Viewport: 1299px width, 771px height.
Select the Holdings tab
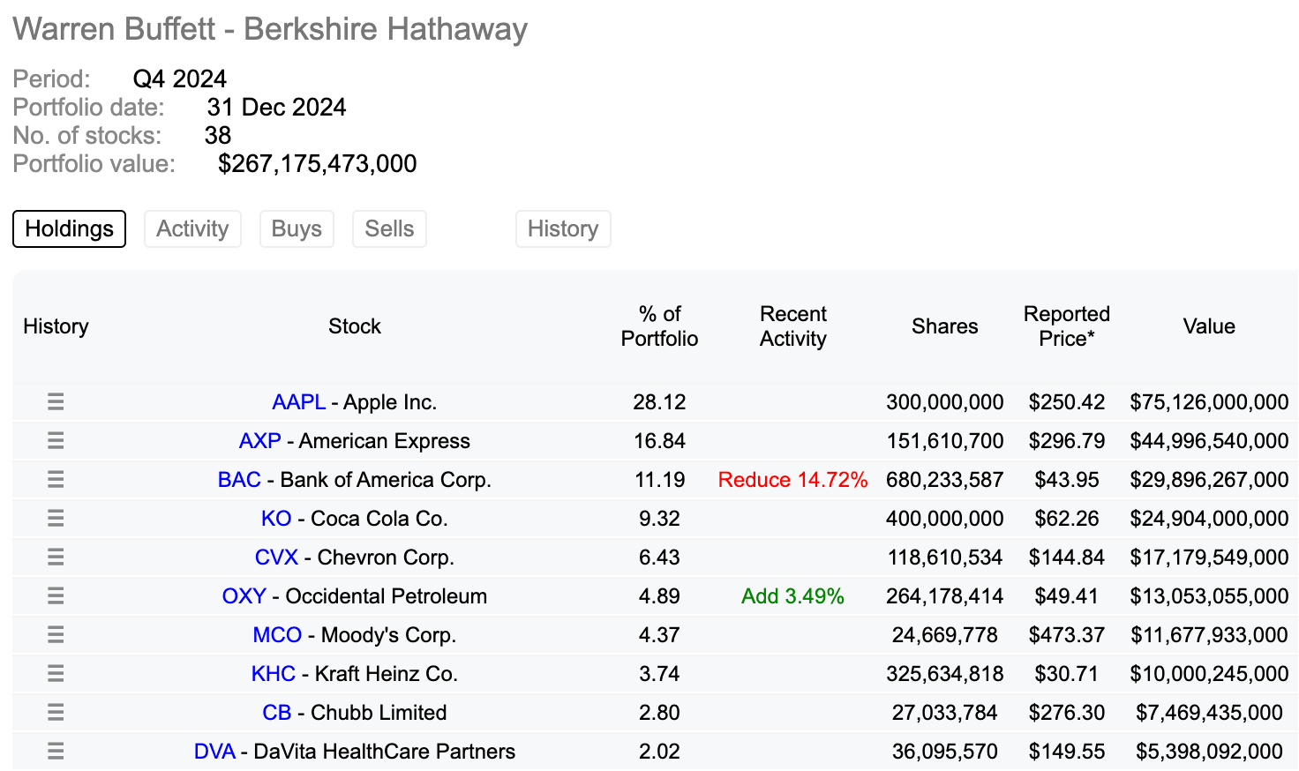click(69, 228)
